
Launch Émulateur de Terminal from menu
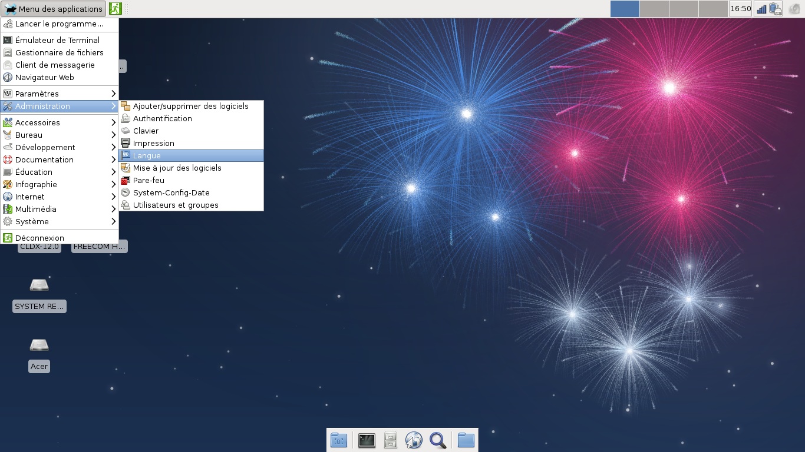60,40
